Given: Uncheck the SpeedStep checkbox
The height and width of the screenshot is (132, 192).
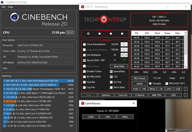Looking at the screenshot, I should point(111,71).
